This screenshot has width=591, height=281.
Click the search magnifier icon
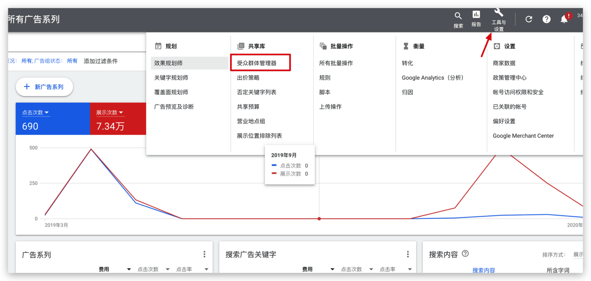[458, 16]
